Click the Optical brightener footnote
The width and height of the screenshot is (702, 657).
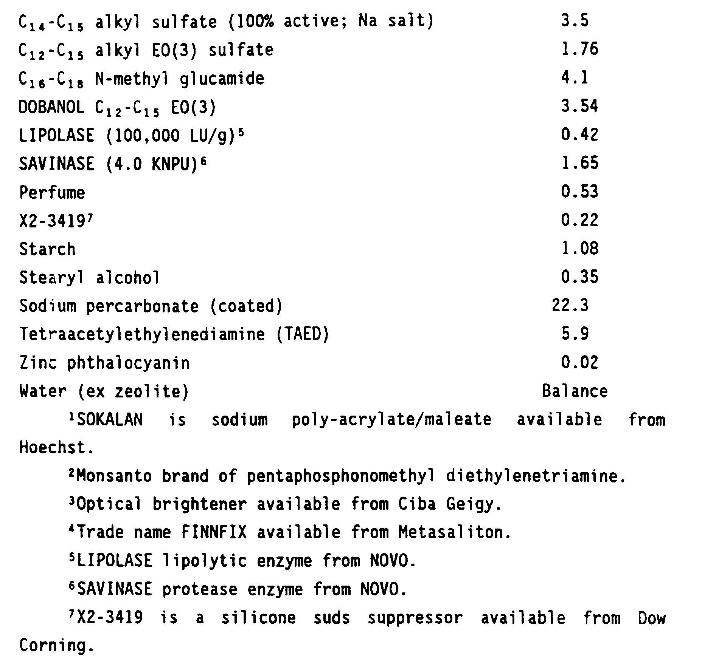[x=286, y=504]
